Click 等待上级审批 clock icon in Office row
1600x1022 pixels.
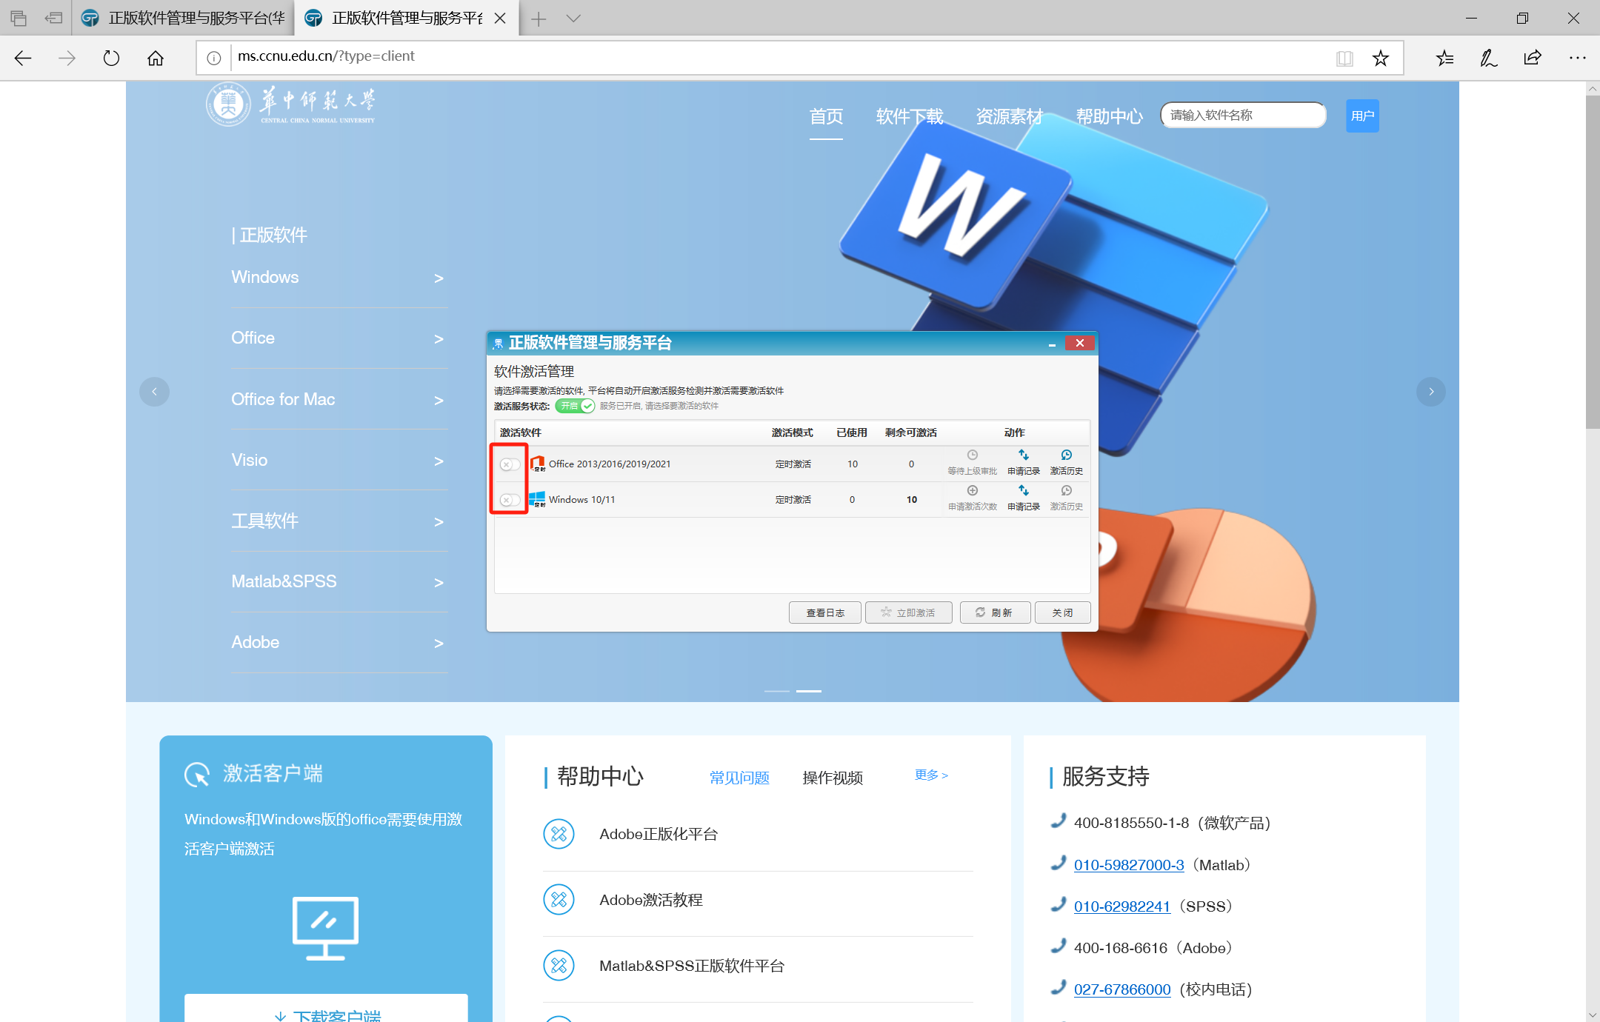[973, 455]
